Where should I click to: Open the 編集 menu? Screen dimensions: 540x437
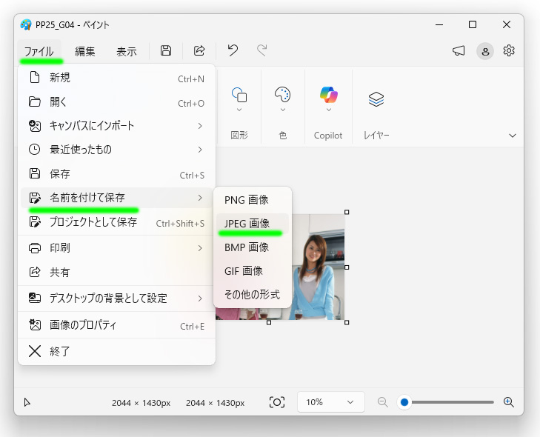[x=85, y=51]
